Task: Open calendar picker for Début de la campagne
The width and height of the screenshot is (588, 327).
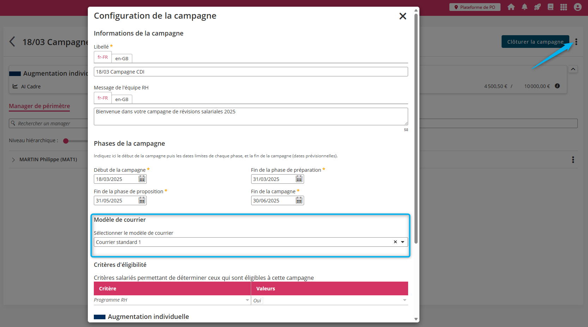Action: [142, 179]
